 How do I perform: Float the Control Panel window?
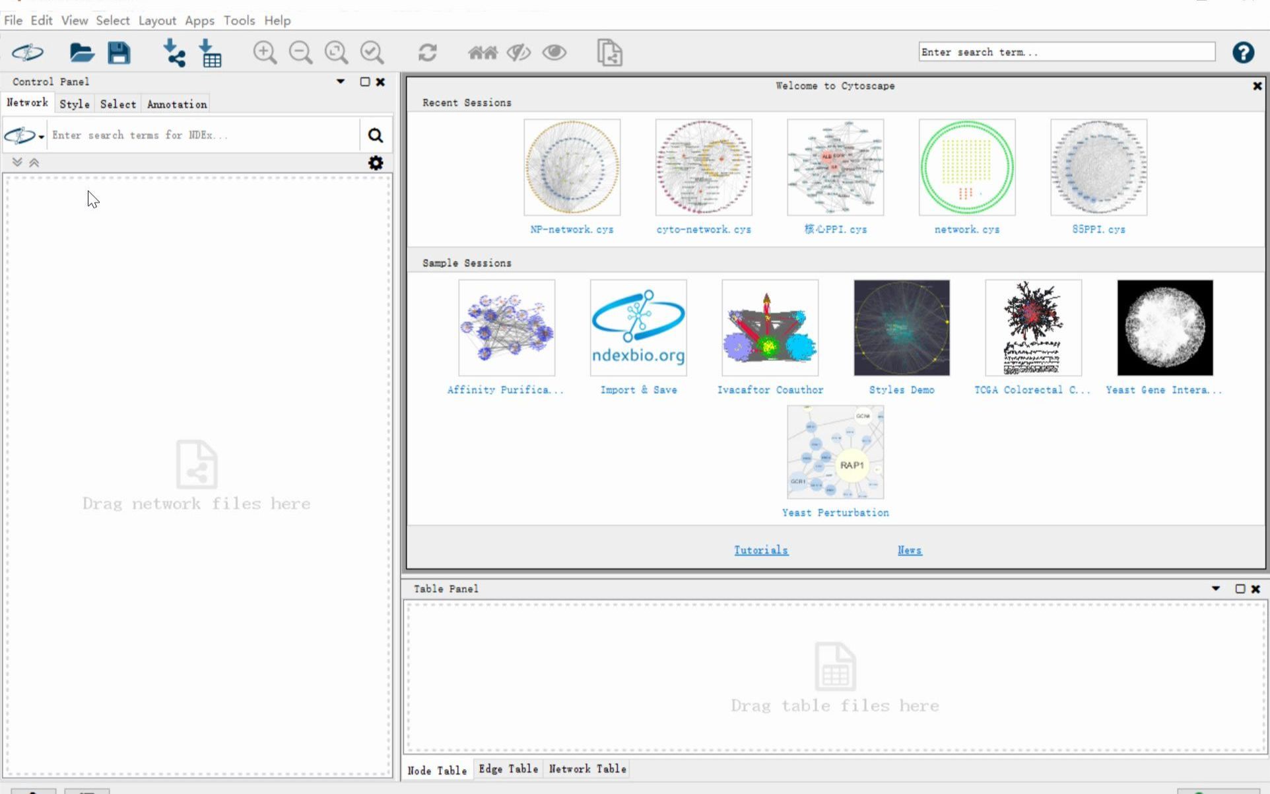(x=364, y=82)
